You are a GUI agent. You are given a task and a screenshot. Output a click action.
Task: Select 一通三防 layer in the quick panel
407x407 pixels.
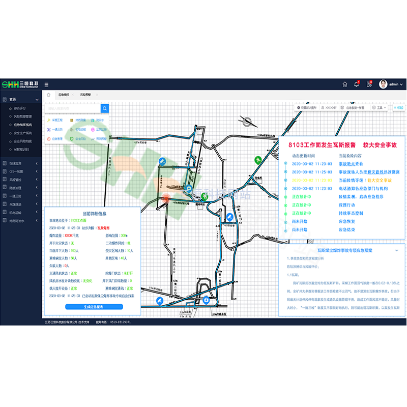(x=54, y=130)
